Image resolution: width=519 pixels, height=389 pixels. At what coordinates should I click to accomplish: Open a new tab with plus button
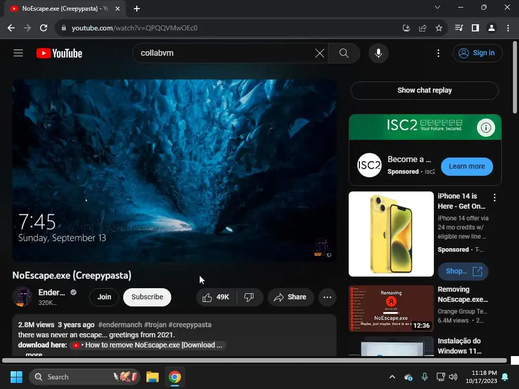(x=137, y=9)
